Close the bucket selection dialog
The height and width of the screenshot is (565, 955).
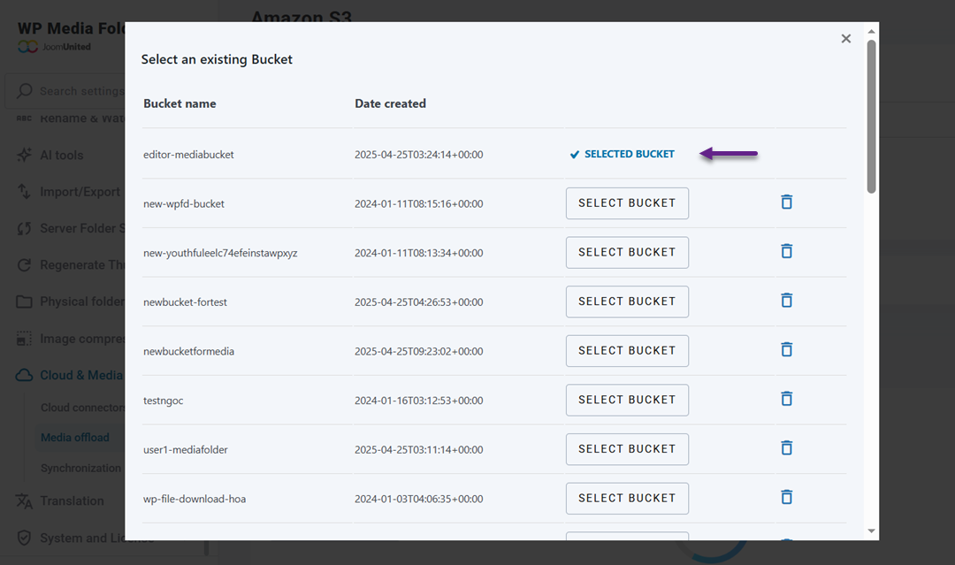[845, 38]
